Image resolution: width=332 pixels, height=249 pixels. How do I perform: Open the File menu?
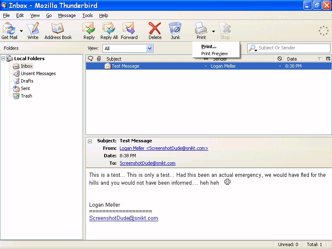[x=6, y=15]
